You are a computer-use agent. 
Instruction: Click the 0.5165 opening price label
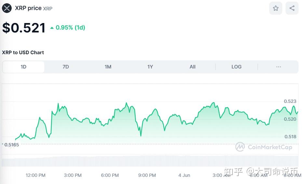(x=11, y=145)
